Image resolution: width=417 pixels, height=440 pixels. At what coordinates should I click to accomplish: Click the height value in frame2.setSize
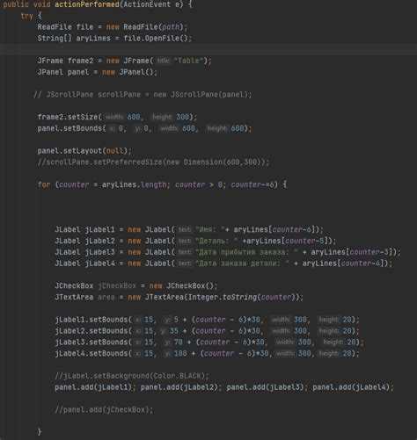[182, 117]
